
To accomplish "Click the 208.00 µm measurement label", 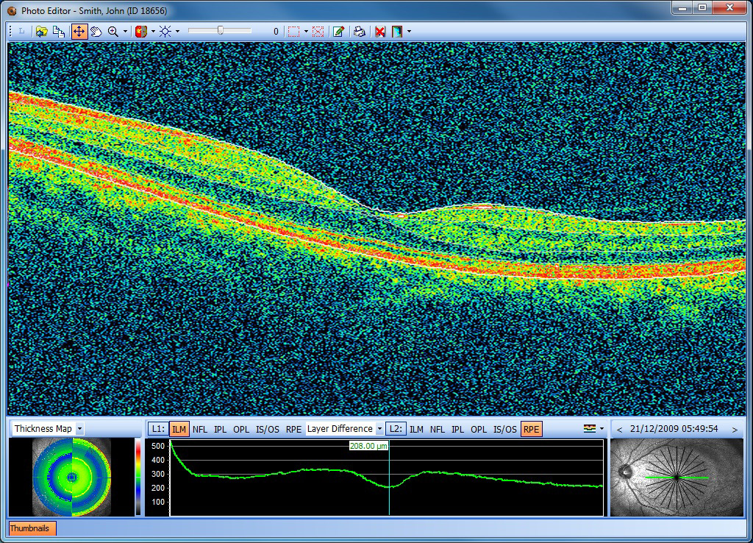I will [368, 446].
